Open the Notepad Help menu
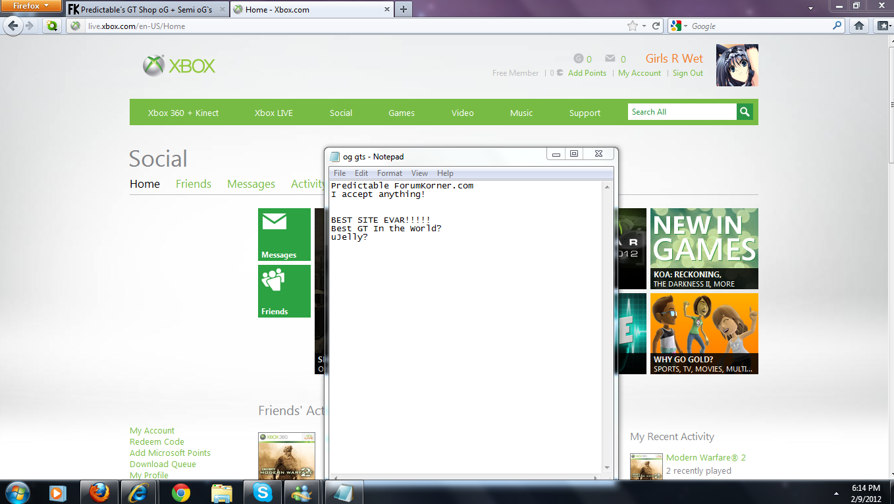This screenshot has height=504, width=894. click(x=445, y=173)
